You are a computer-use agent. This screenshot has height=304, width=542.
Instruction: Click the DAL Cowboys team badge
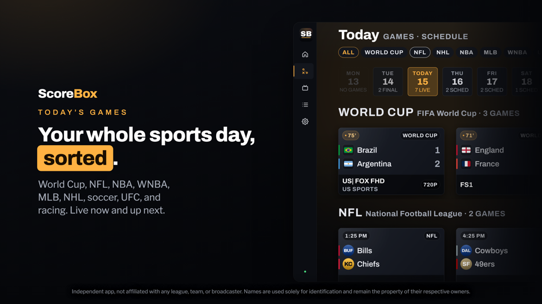466,250
